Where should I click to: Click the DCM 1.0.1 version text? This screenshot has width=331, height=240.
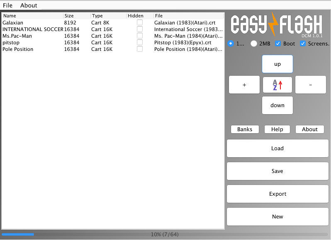[312, 36]
